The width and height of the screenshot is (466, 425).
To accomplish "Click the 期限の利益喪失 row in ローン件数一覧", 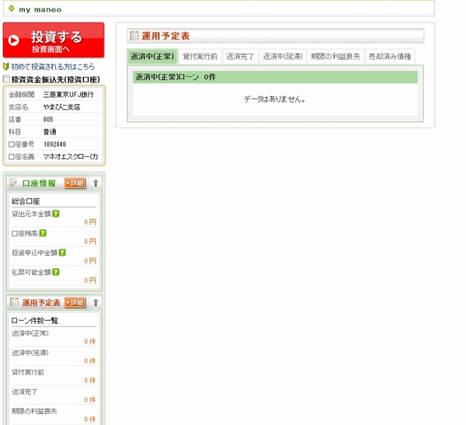I will coord(54,415).
